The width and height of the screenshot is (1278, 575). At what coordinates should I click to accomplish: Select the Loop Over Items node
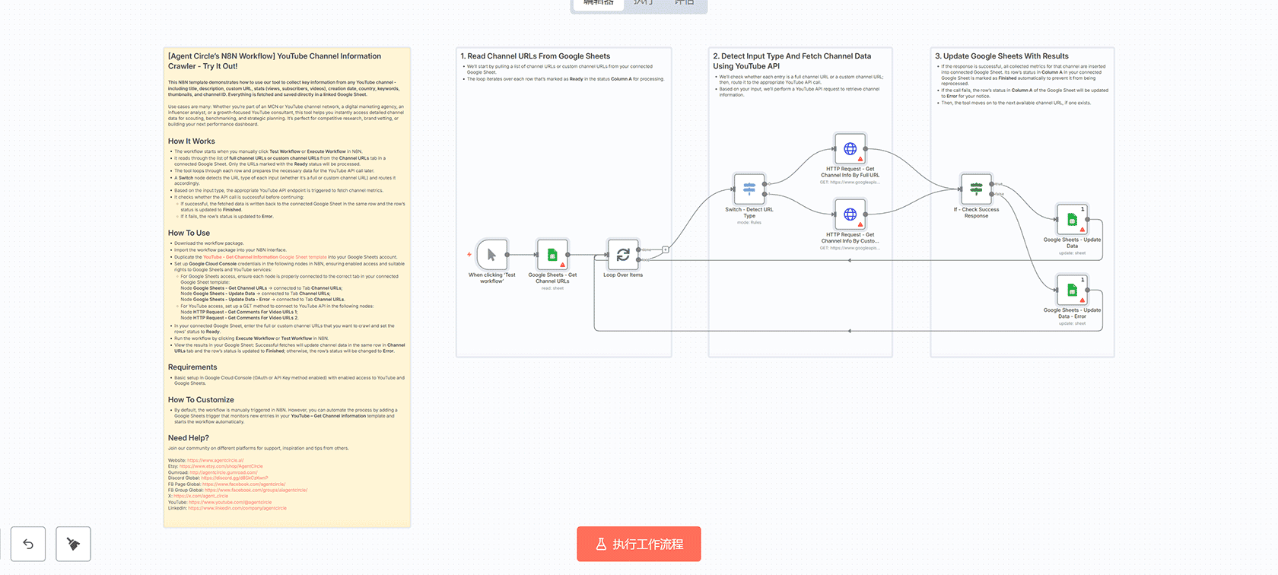622,255
